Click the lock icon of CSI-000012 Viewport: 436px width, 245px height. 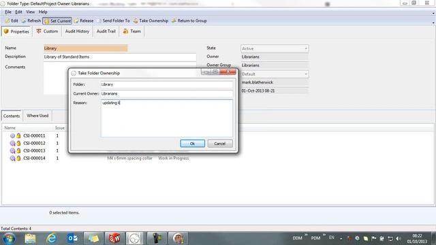(18, 143)
